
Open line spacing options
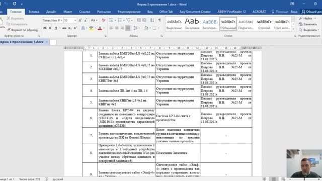(x=135, y=28)
